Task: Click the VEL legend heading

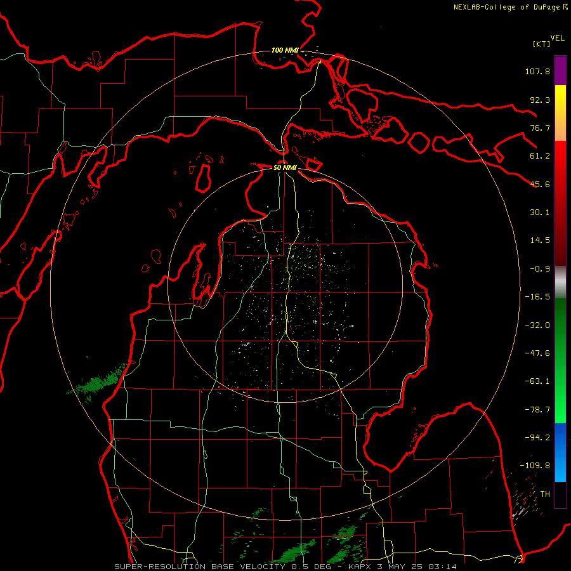Action: (557, 38)
